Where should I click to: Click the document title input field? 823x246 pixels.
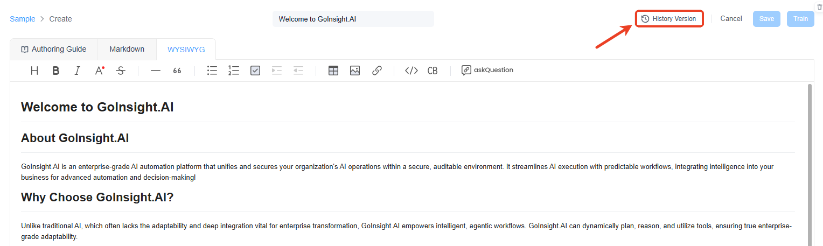click(353, 19)
